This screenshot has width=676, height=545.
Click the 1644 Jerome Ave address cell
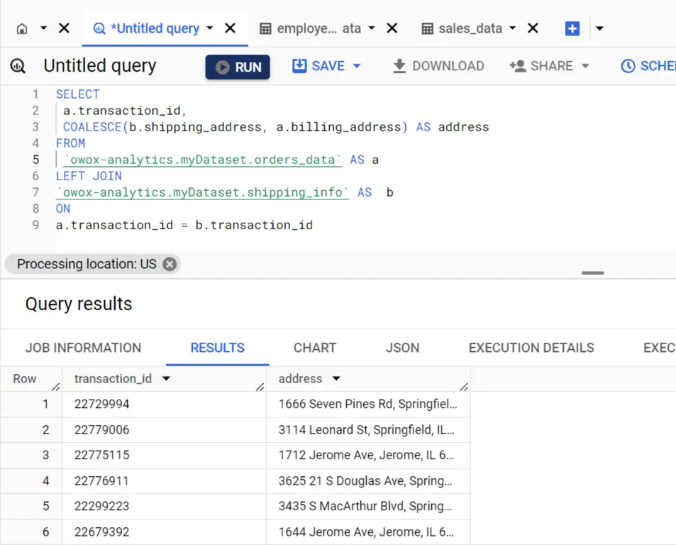[x=367, y=532]
